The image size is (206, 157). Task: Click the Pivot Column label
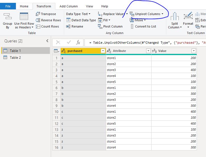tap(113, 26)
